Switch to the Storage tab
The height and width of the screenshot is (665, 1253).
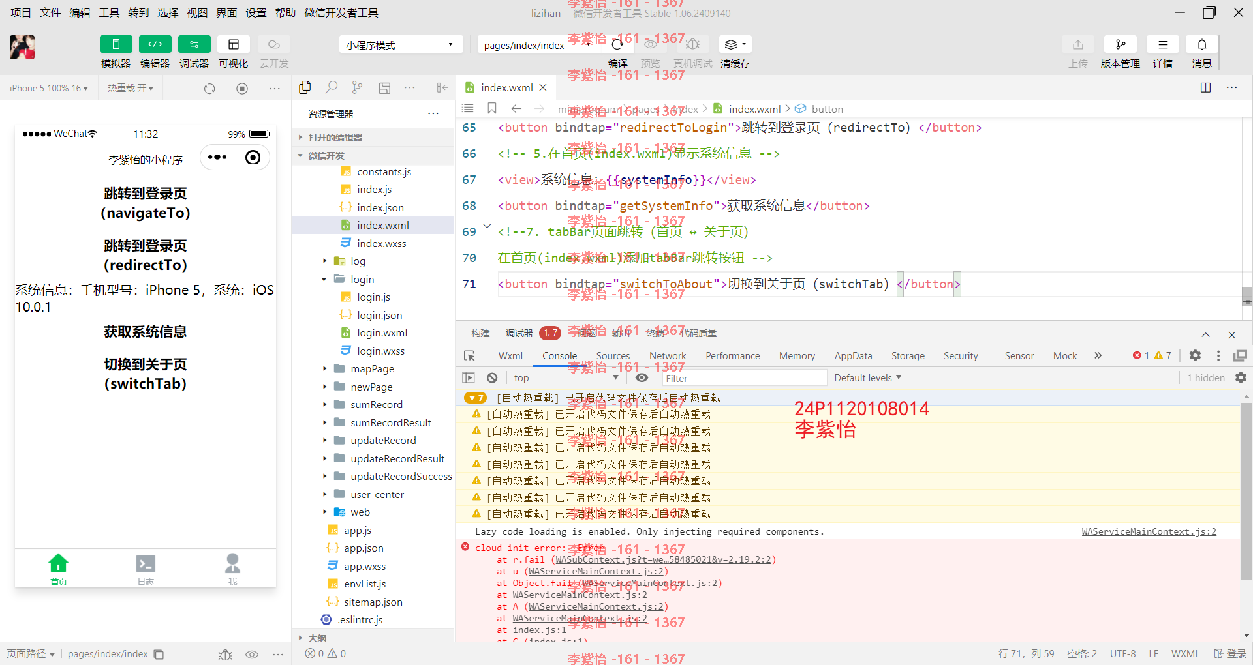click(908, 355)
